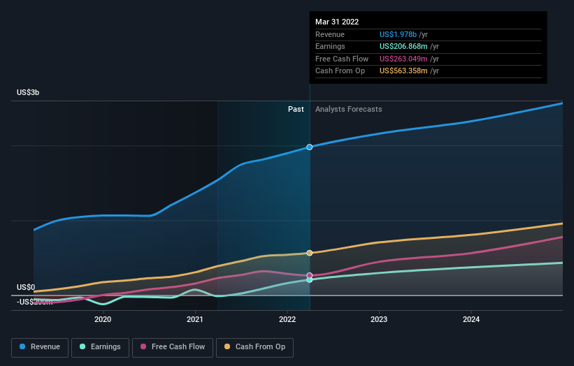Toggle the Cash From Op legend button

[254, 347]
